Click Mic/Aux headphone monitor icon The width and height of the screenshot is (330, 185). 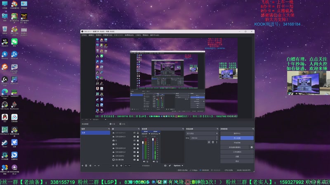click(157, 162)
